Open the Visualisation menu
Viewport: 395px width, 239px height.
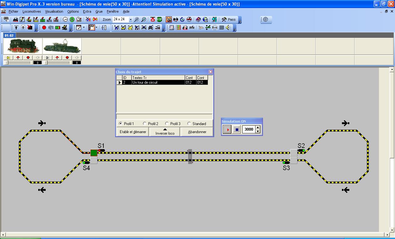(54, 11)
